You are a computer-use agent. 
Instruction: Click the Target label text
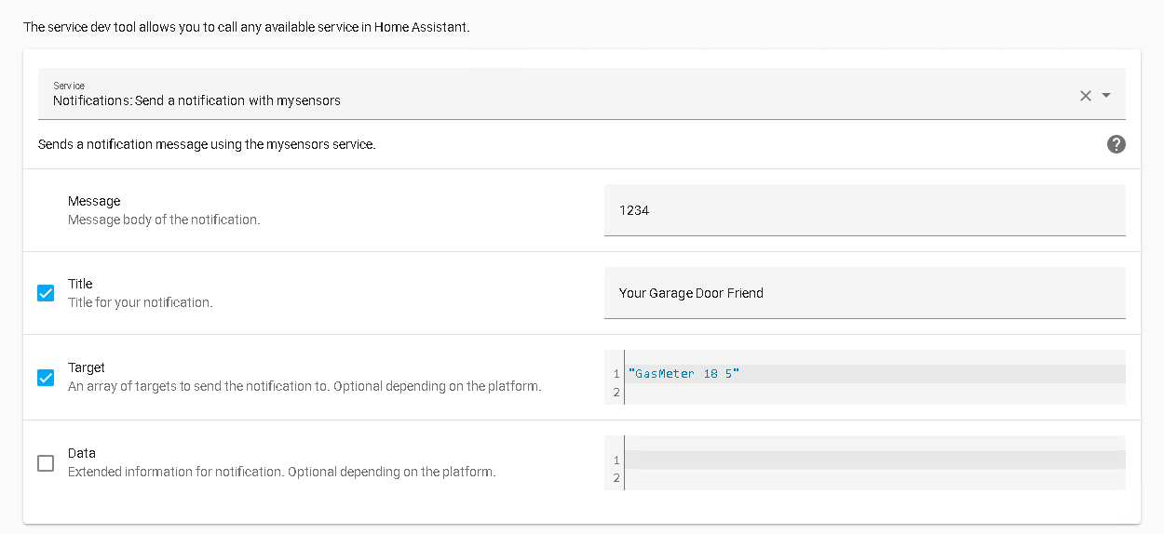pos(87,367)
